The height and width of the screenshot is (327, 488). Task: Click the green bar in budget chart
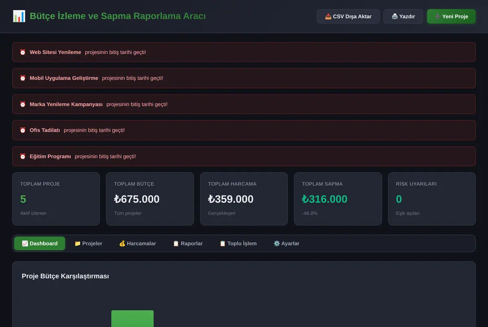pyautogui.click(x=133, y=318)
